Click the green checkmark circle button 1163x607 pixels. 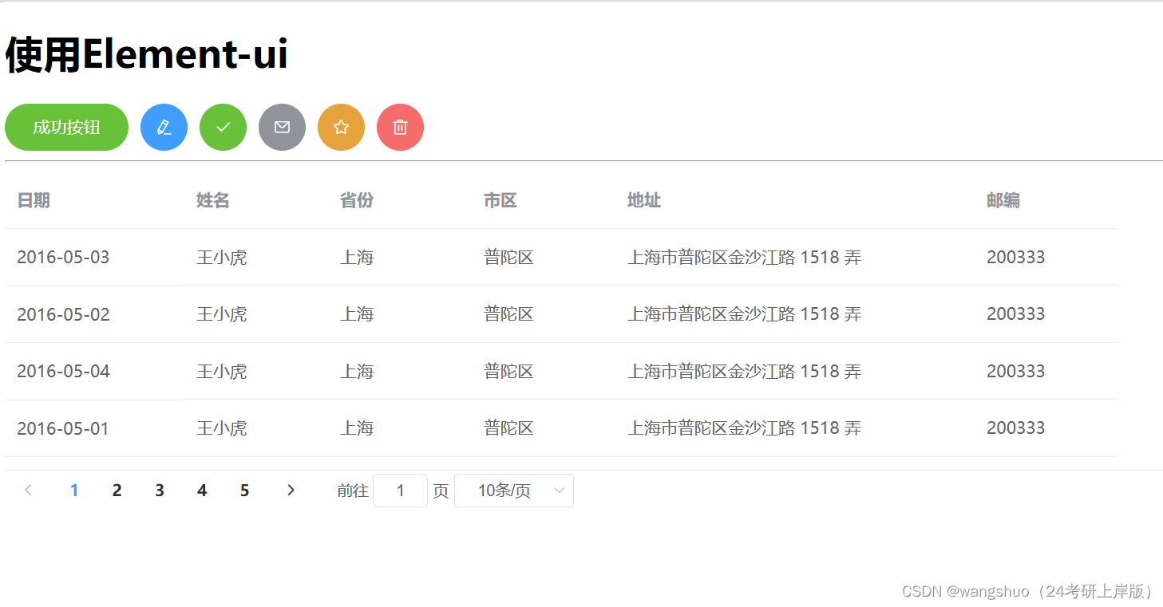pos(224,127)
